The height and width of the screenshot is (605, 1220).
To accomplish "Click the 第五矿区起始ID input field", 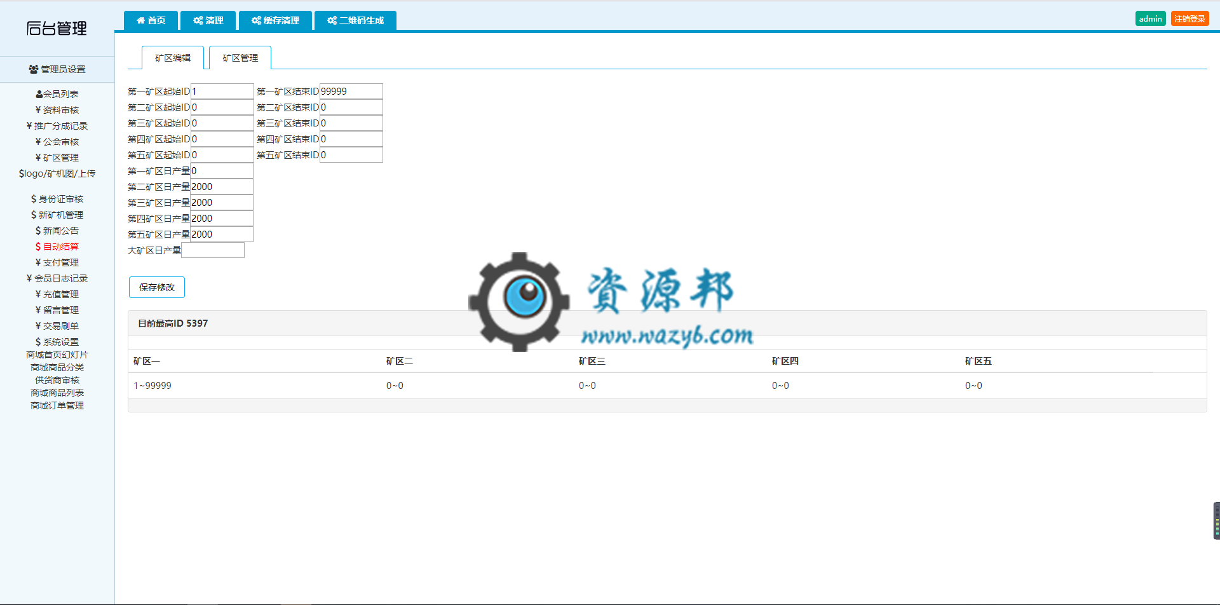I will point(222,155).
